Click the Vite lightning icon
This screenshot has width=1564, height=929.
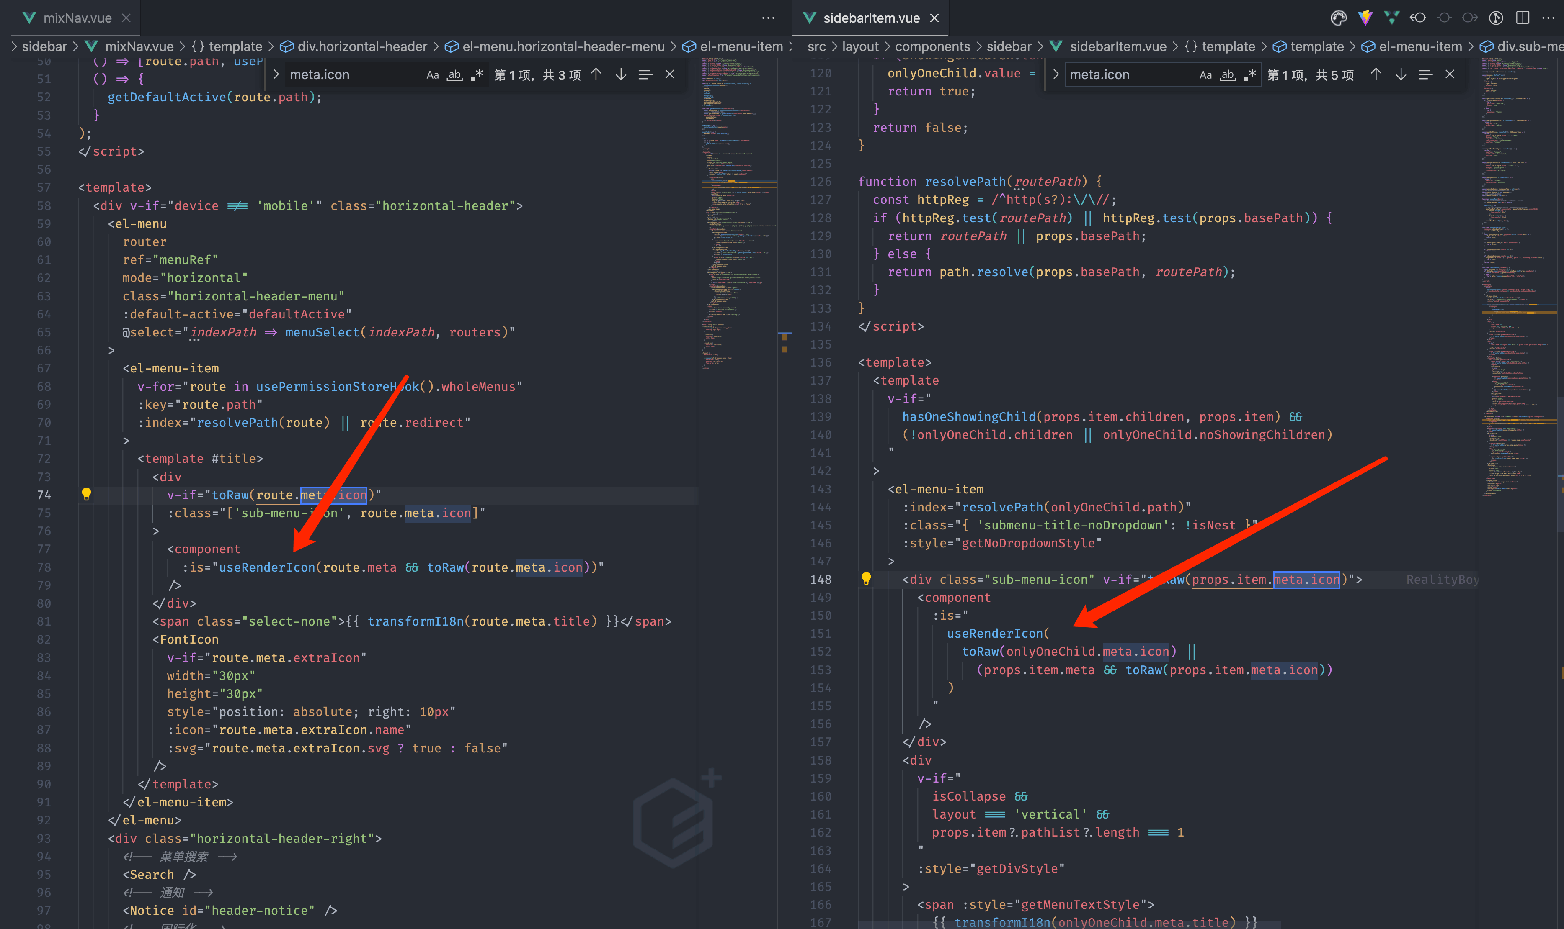pos(1365,18)
